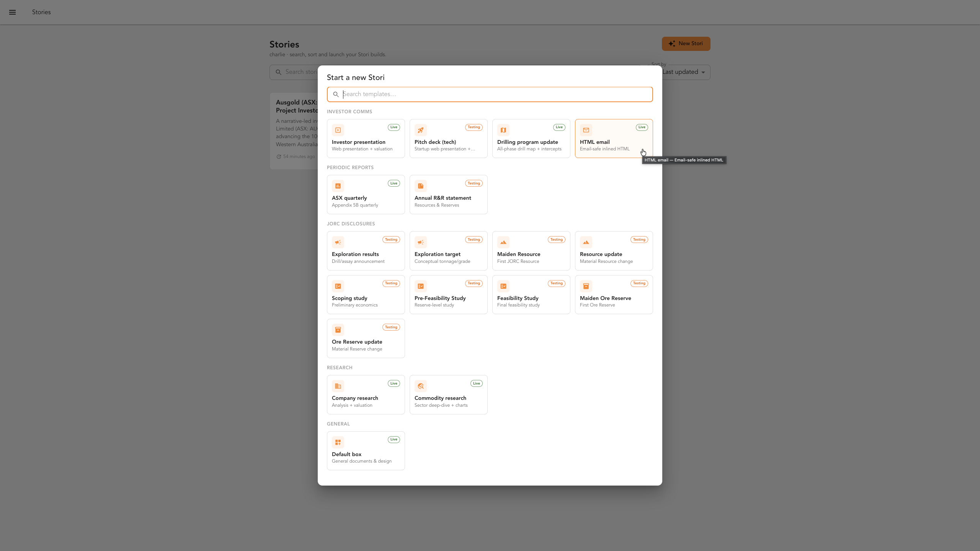Click General documents & design description text
The width and height of the screenshot is (980, 551).
coord(362,461)
